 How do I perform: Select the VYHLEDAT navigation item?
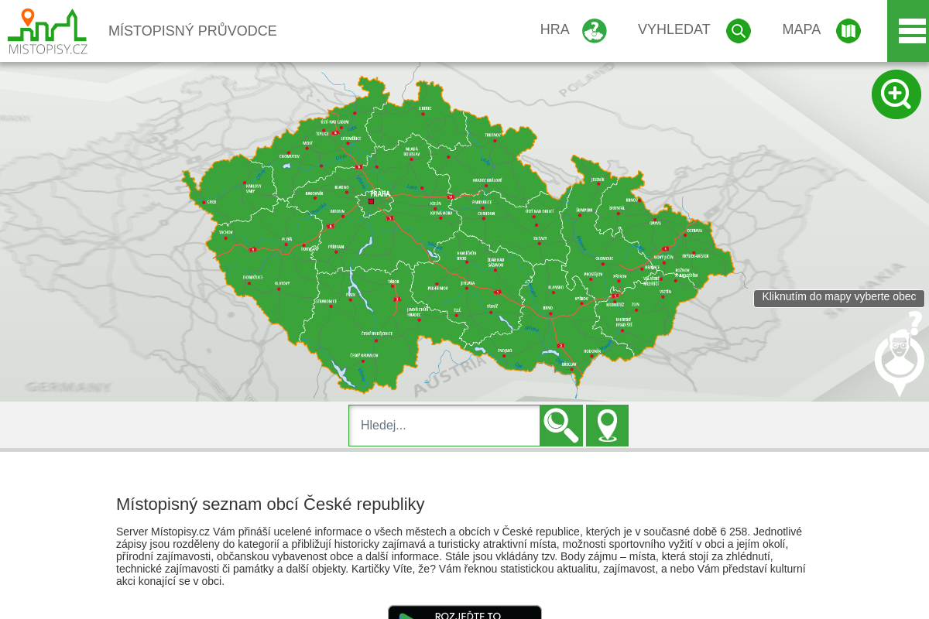coord(674,29)
